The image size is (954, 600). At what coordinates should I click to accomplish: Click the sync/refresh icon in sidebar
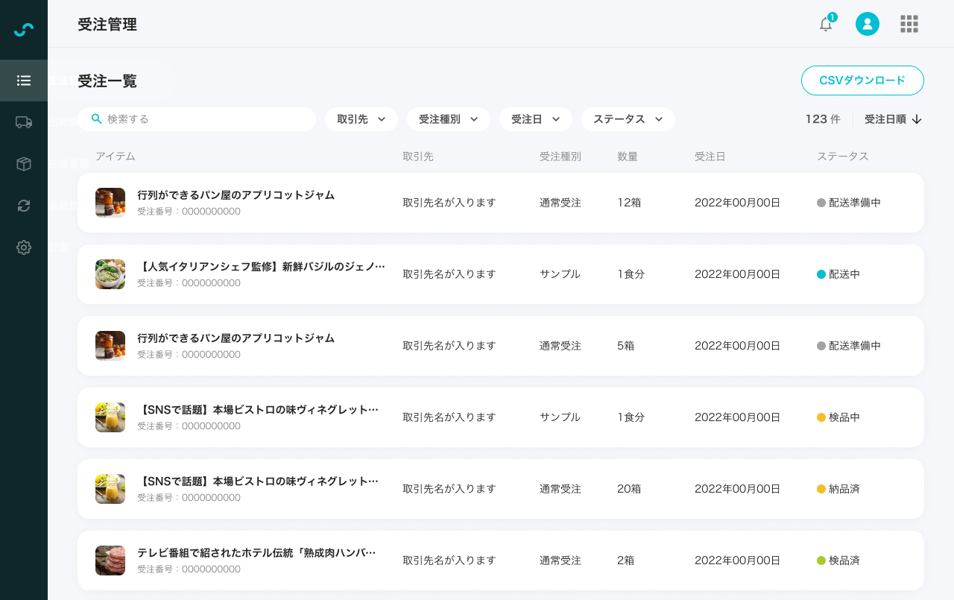click(24, 206)
